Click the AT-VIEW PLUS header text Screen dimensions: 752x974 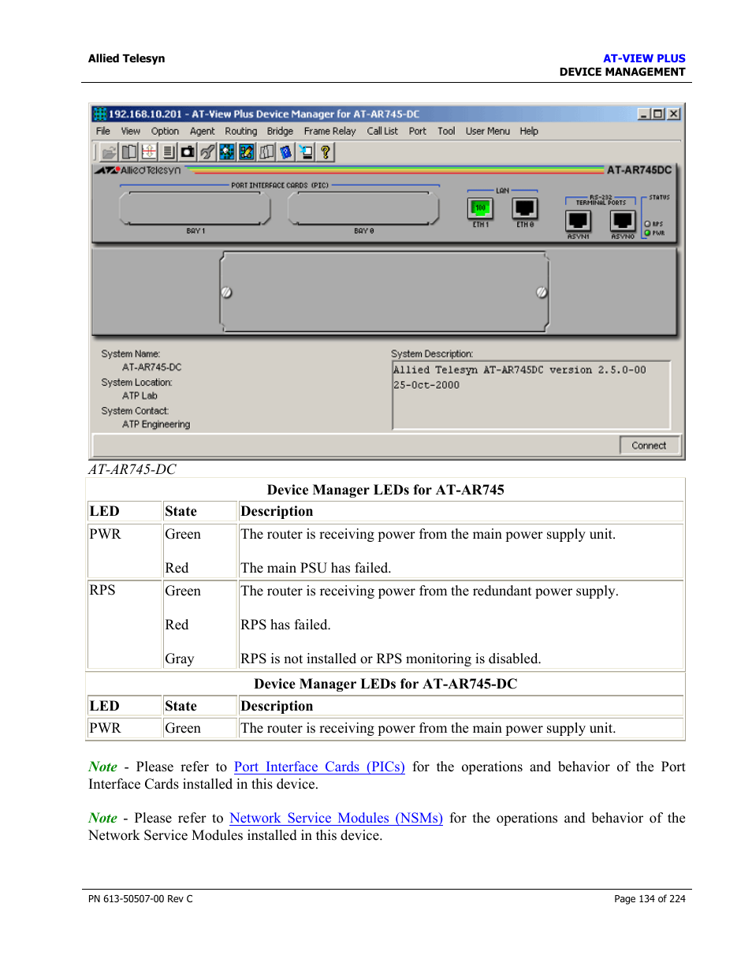pyautogui.click(x=644, y=58)
